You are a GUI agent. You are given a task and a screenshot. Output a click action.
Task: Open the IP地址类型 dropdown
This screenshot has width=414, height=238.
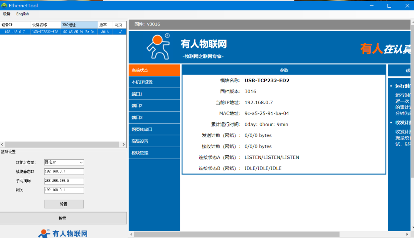(x=64, y=162)
